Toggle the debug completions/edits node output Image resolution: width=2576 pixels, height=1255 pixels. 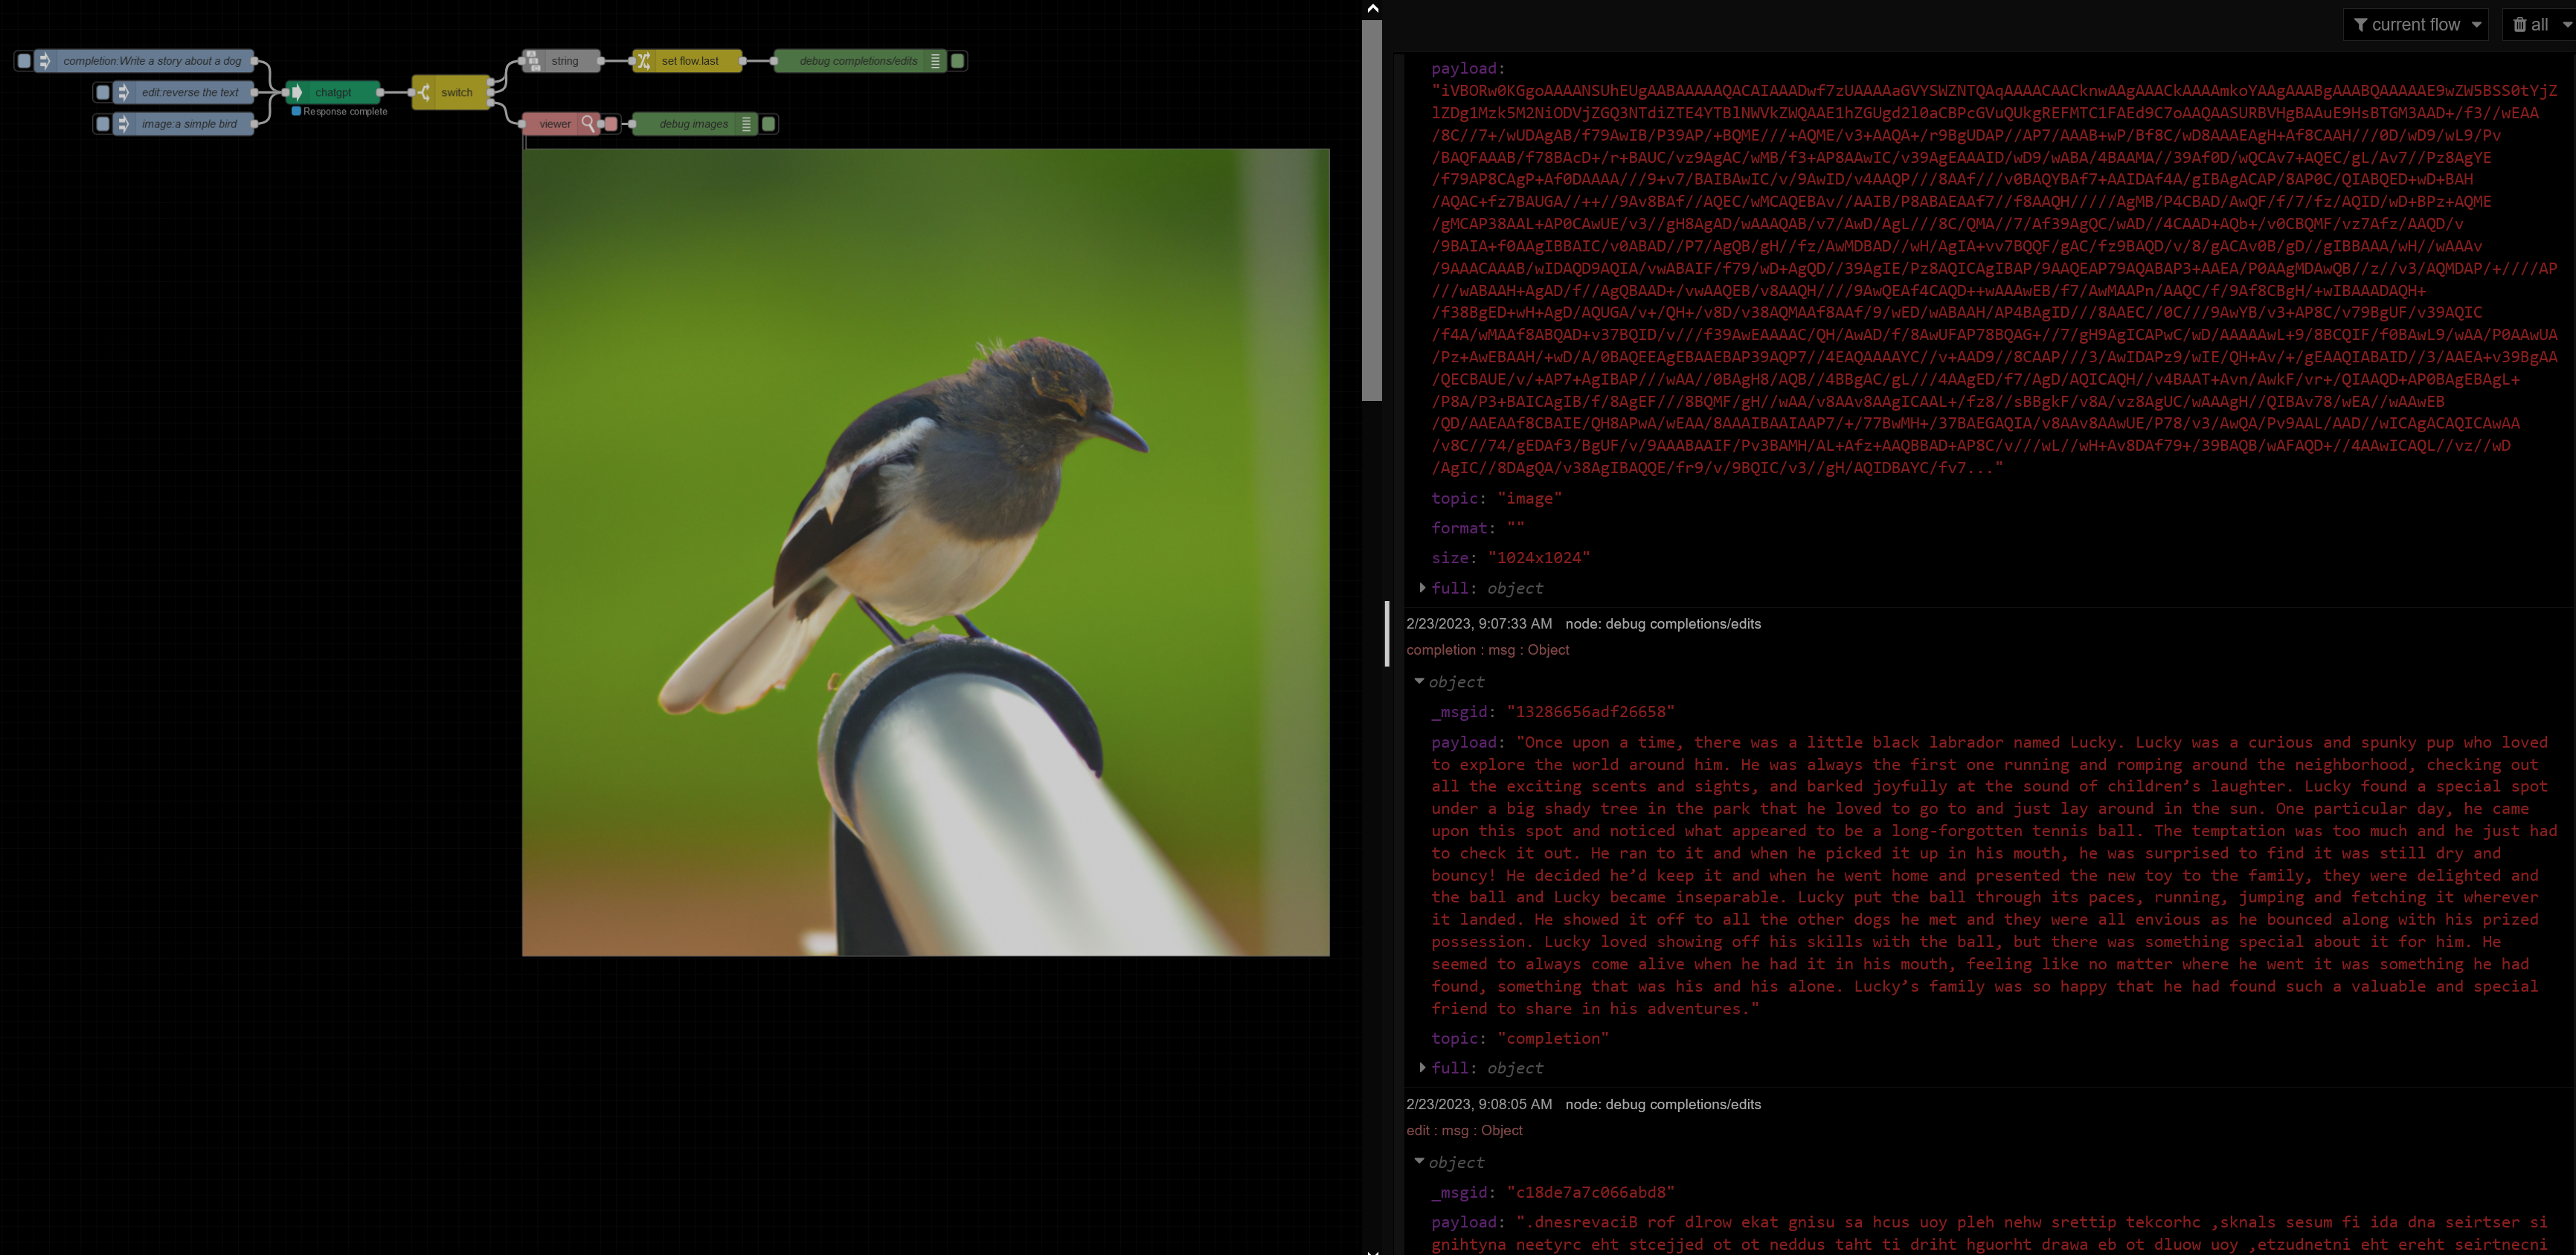point(958,61)
